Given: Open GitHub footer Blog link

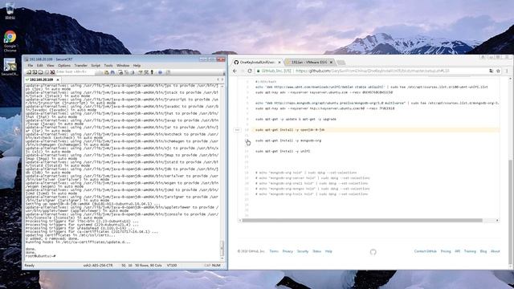Looking at the screenshot, I should 483,251.
